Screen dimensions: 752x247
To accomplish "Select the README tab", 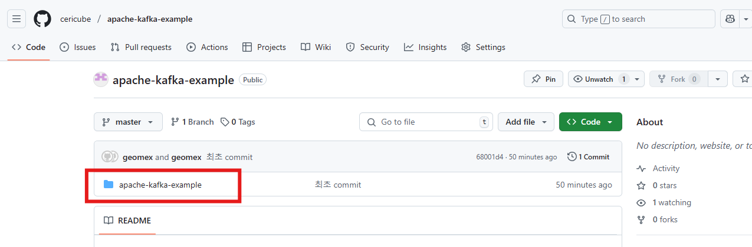I will (127, 221).
